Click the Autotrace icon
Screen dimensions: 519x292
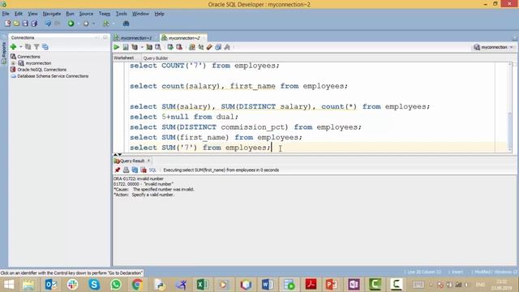coord(149,47)
